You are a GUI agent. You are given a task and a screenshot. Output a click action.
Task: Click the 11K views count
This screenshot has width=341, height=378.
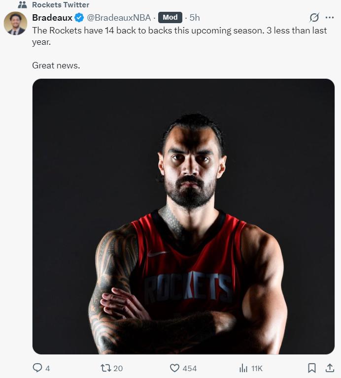[x=257, y=369]
